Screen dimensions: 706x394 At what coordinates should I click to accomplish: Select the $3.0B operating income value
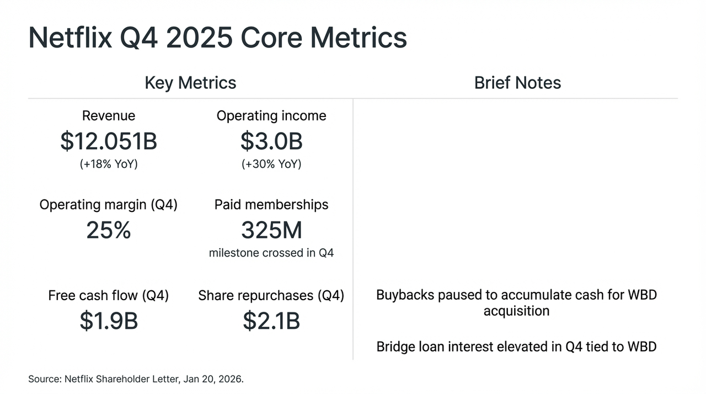[271, 141]
